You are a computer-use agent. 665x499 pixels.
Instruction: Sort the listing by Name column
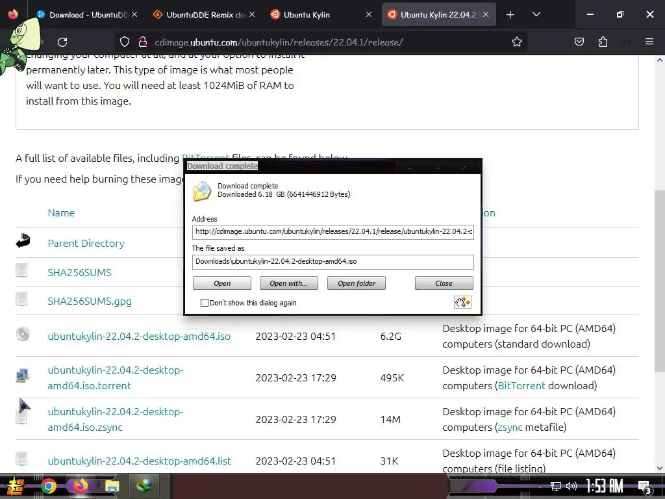(x=61, y=212)
